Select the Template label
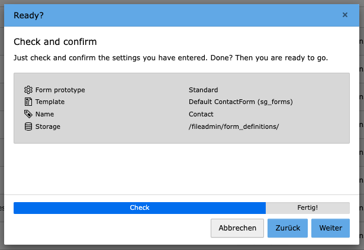Screen dimensions: 364x250 50,102
